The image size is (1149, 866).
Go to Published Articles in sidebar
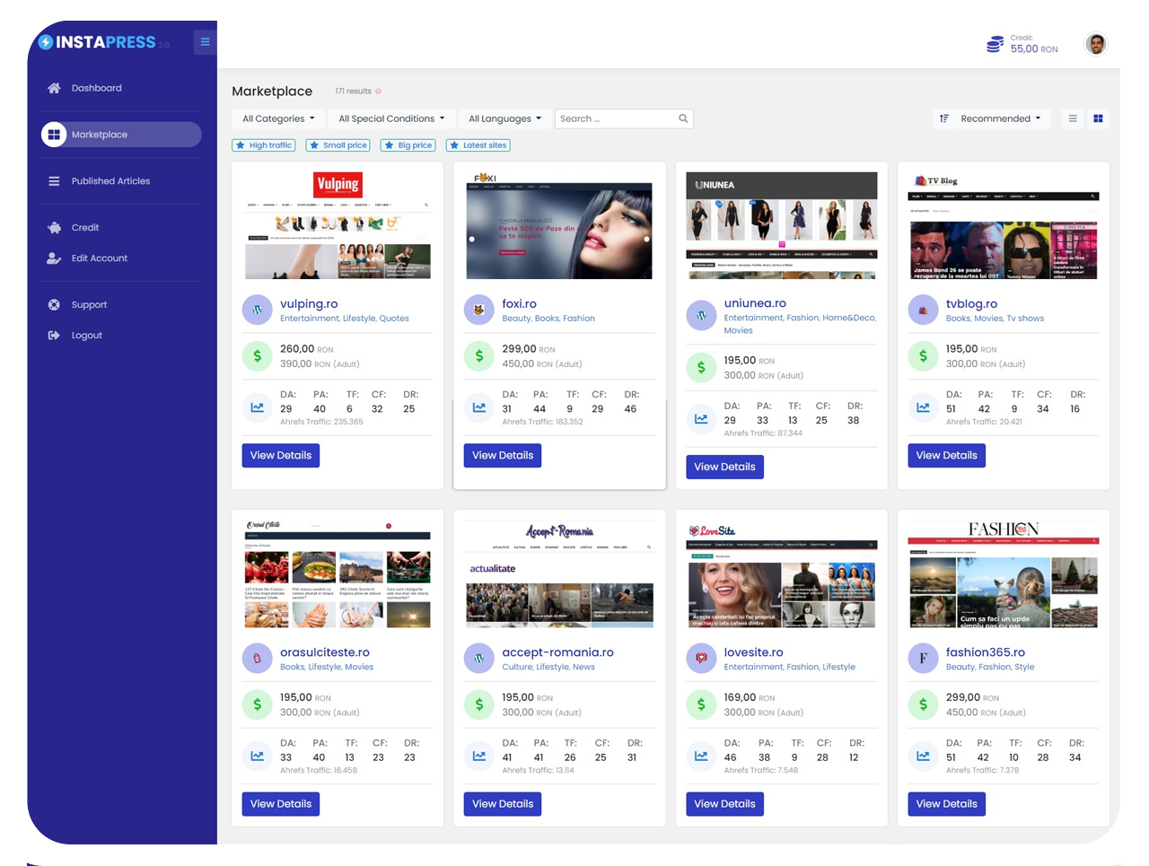pyautogui.click(x=110, y=181)
